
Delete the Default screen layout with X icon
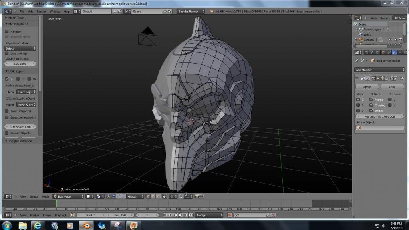pos(119,11)
